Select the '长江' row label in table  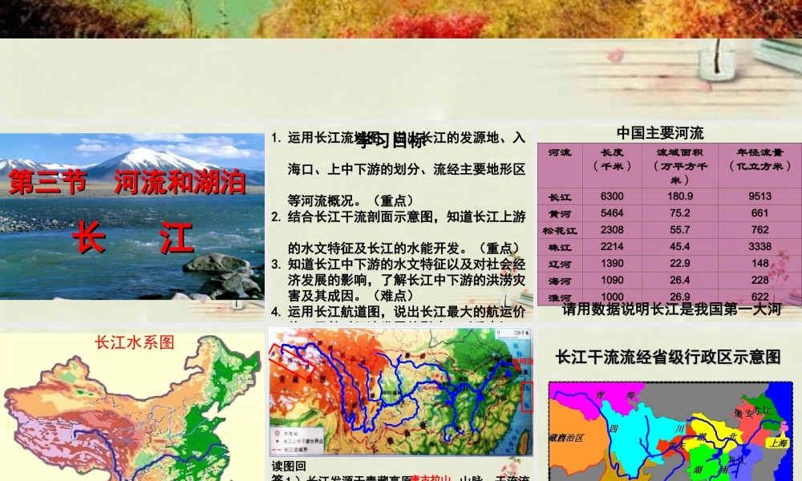pos(560,196)
